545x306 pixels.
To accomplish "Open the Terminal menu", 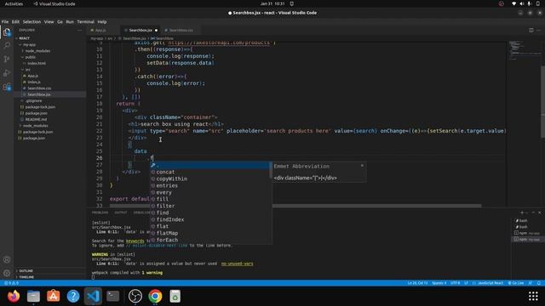I will 85,21.
